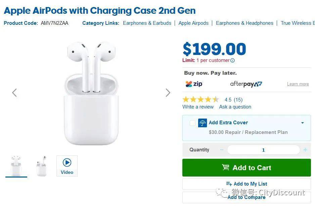Screen dimensions: 315x207
Task: Tick the Add Extra Cover checkbox
Action: point(192,123)
